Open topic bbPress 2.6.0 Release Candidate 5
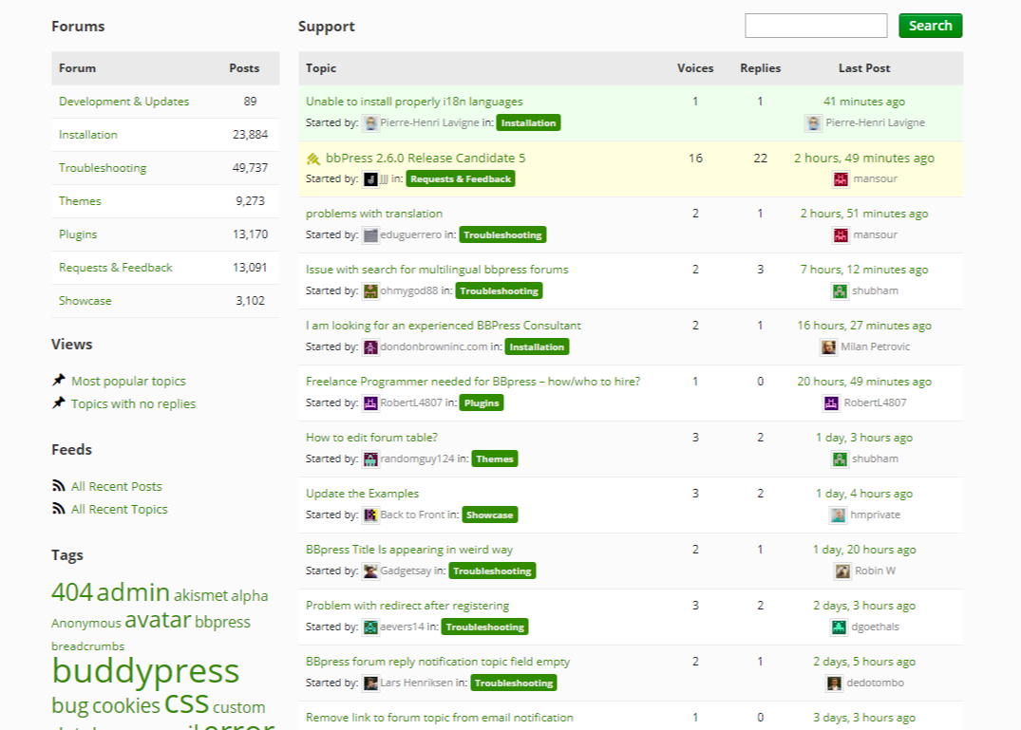The image size is (1021, 730). coord(425,159)
